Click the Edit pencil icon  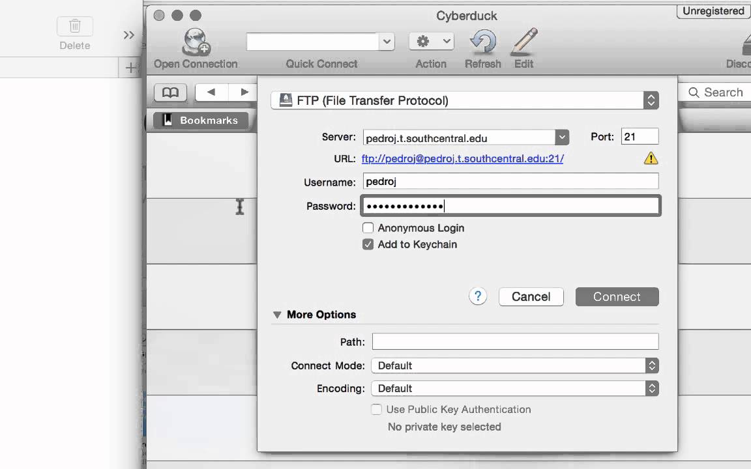[524, 42]
